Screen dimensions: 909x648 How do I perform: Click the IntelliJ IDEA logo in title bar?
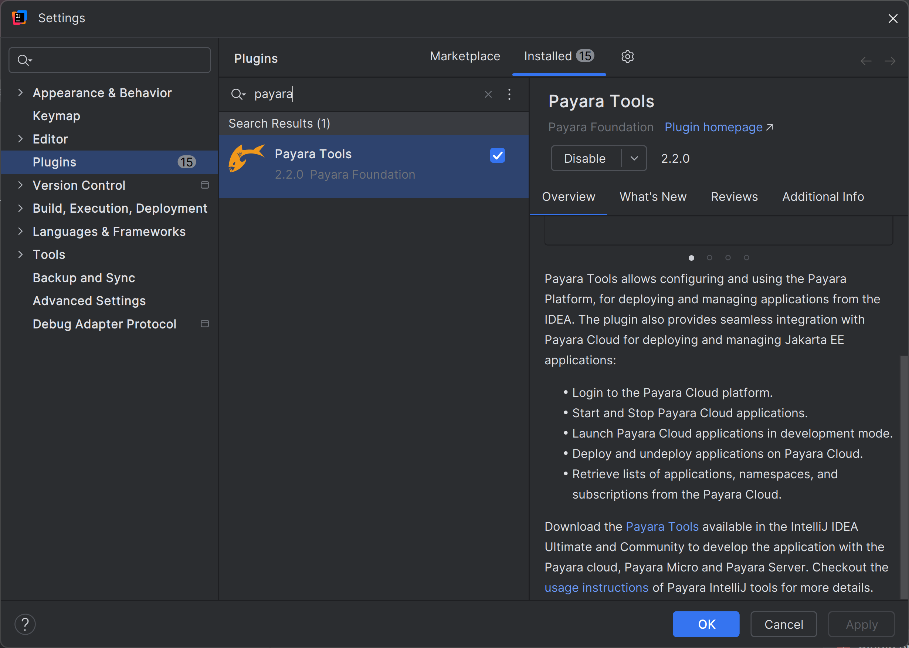pos(20,17)
